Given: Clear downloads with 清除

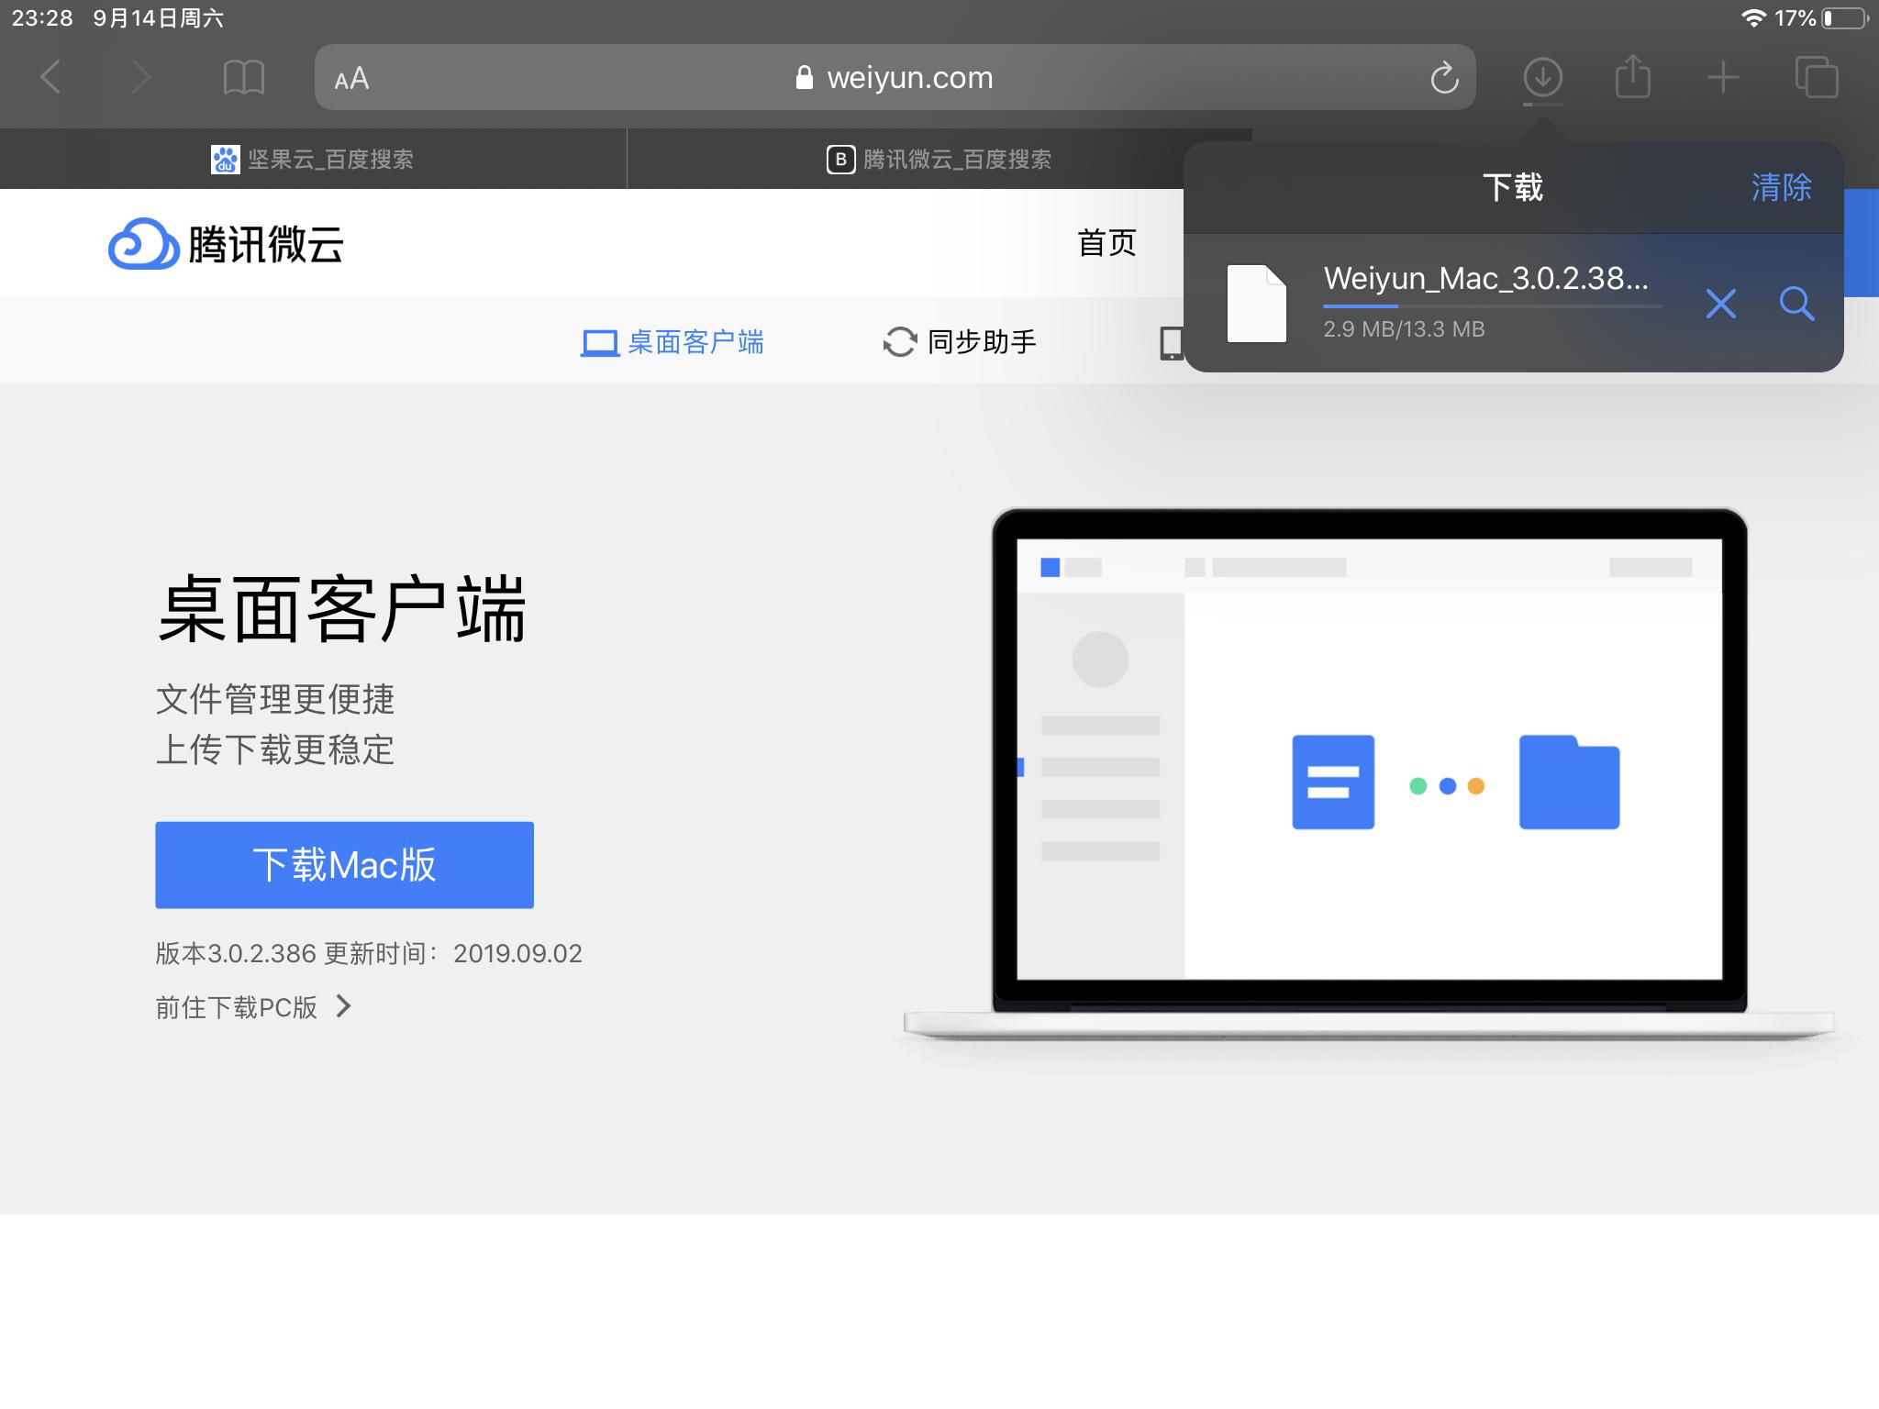Looking at the screenshot, I should [x=1780, y=188].
